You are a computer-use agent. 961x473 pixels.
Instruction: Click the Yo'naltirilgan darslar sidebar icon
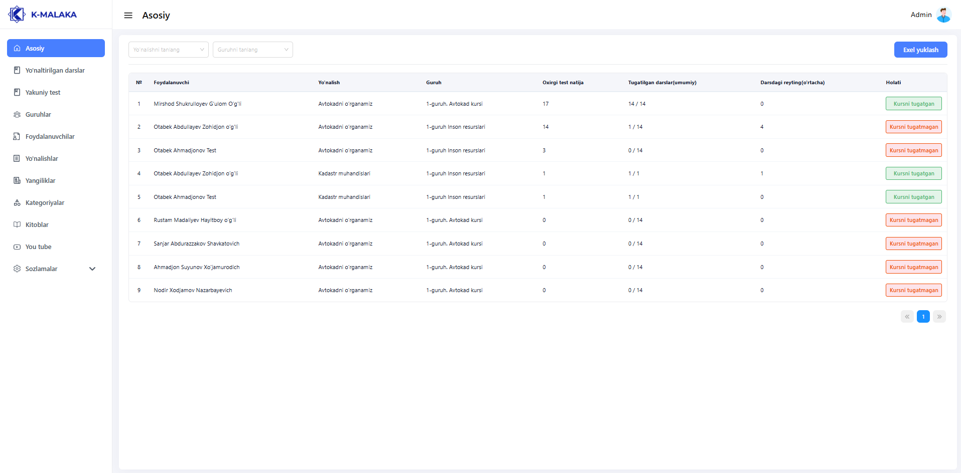click(17, 71)
